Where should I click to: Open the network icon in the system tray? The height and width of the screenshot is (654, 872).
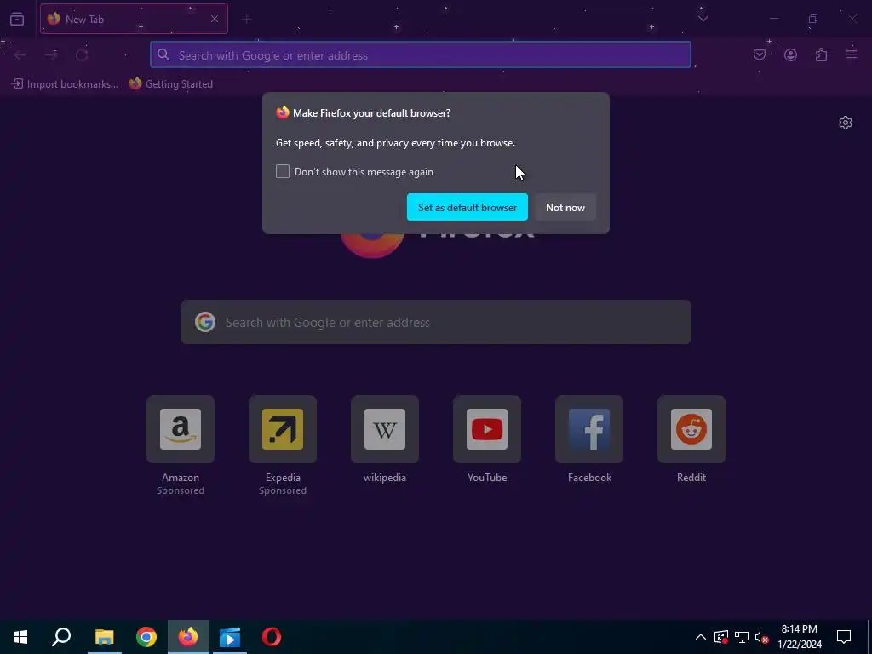pos(742,637)
